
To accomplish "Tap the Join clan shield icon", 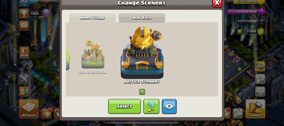I will [24, 53].
